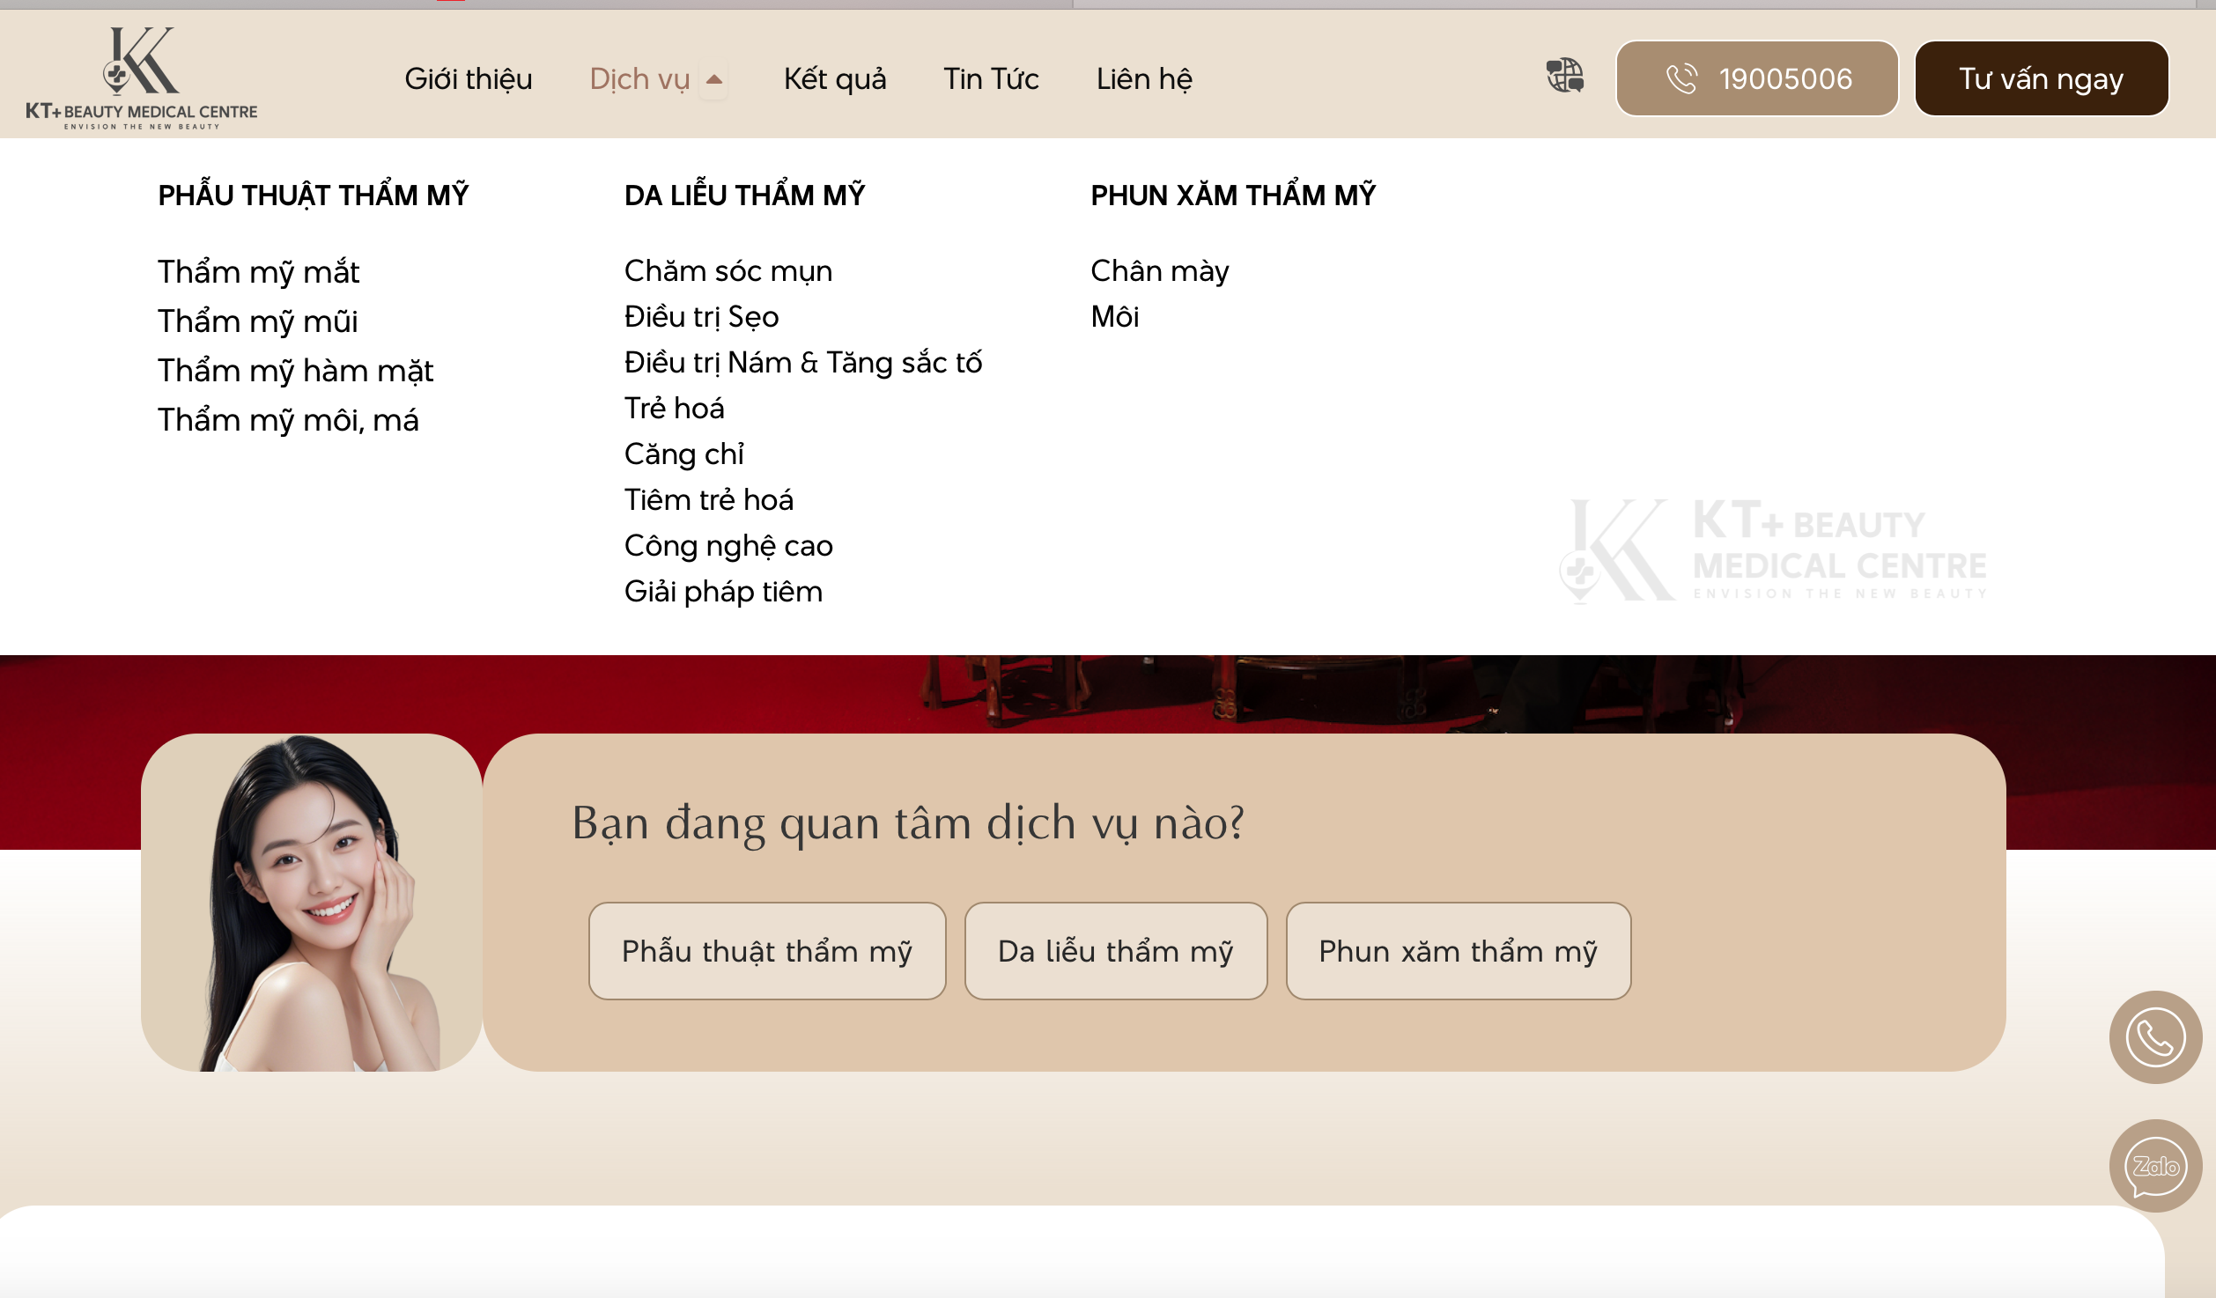Collapse the Dịch vụ dropdown arrow

tap(714, 79)
